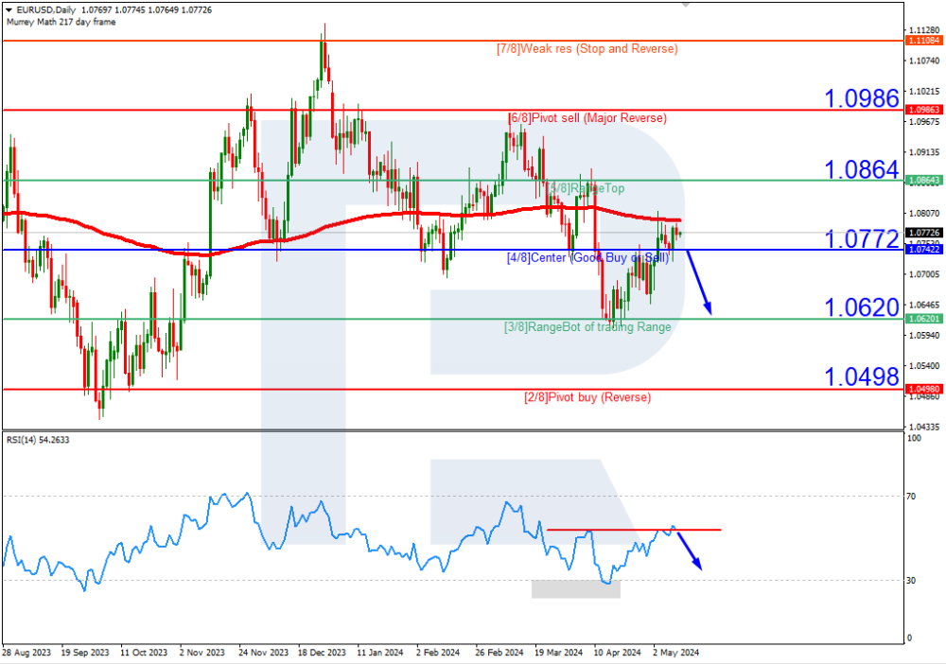Click the triangle icon beside EURUSD,Daily
The image size is (946, 664).
click(8, 9)
